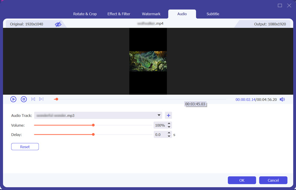Viewport: 296px width, 190px height.
Task: Jump to the previous frame
Action: [33, 99]
